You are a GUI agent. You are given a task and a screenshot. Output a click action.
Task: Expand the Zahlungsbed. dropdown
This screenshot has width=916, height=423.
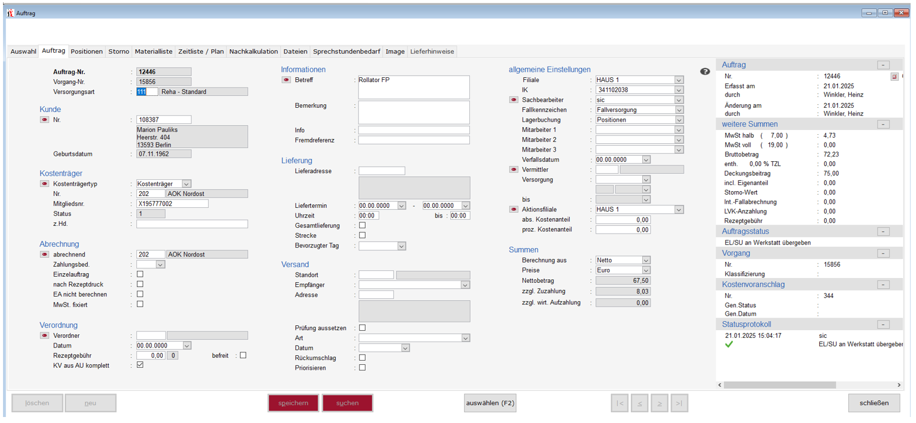click(160, 264)
